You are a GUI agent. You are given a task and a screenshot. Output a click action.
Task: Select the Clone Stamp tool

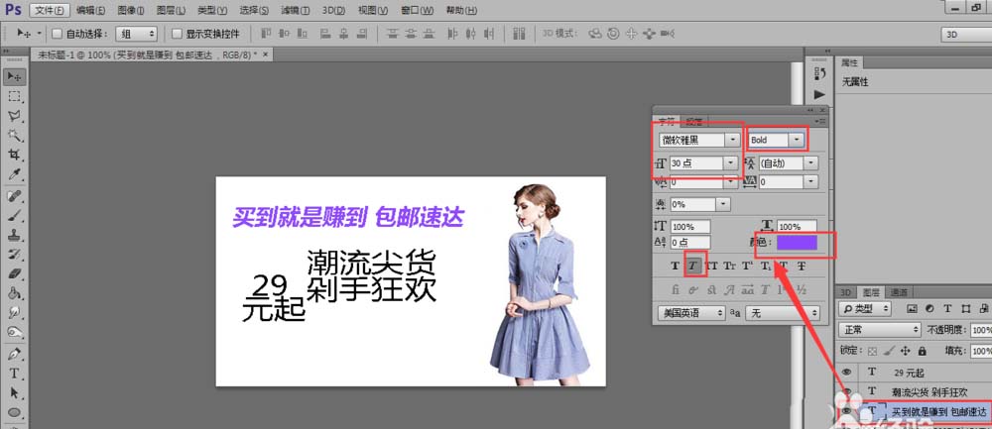coord(14,235)
